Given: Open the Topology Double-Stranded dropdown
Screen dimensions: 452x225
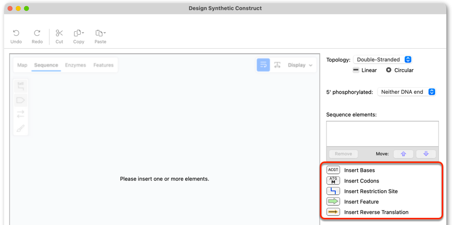Looking at the screenshot, I should click(383, 59).
